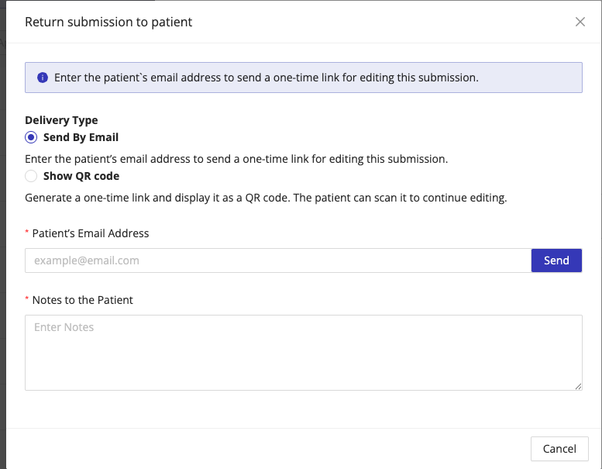Click the 'Show QR code' option label
The image size is (602, 469).
81,176
